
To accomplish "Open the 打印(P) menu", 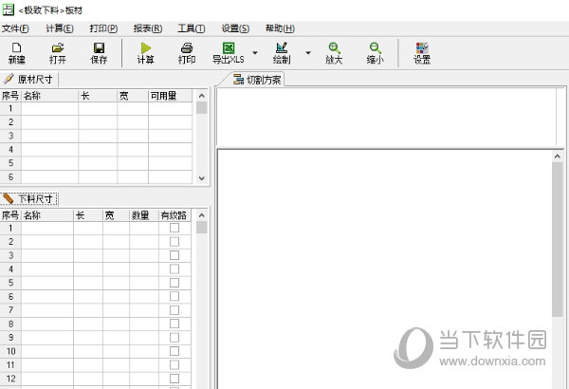I will coord(103,28).
